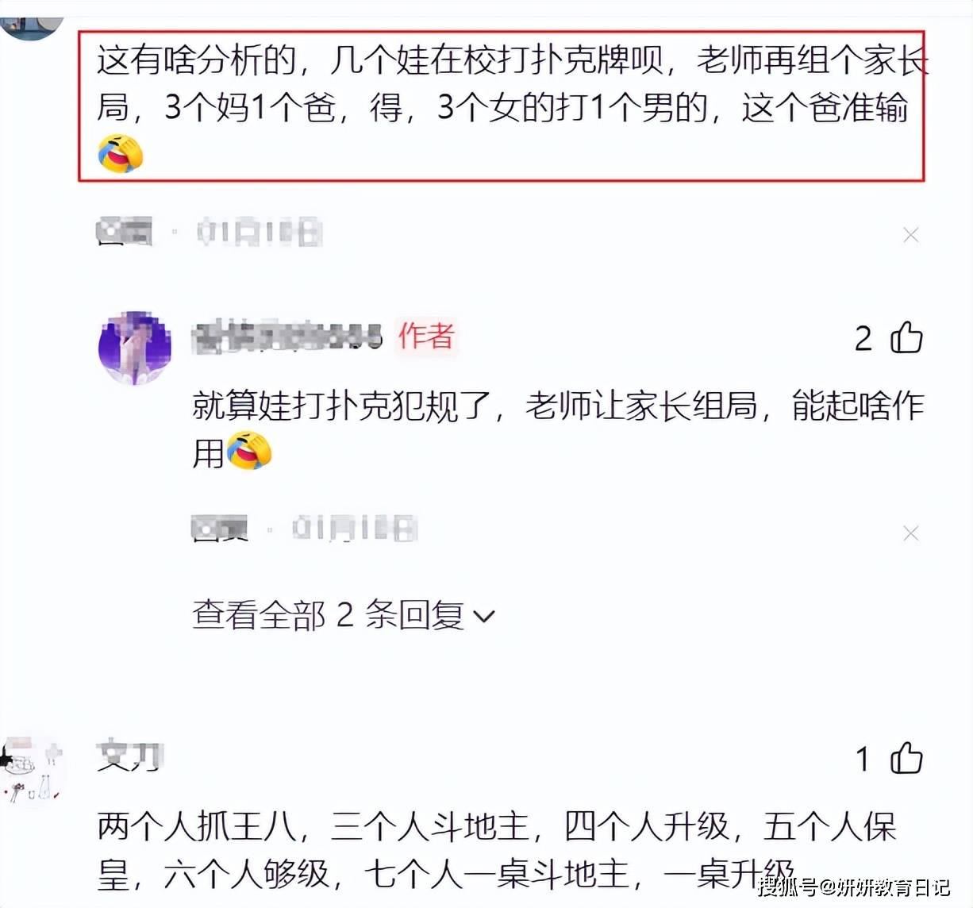Dismiss the first comment using its X icon
Screen dimensions: 973x908
(911, 235)
